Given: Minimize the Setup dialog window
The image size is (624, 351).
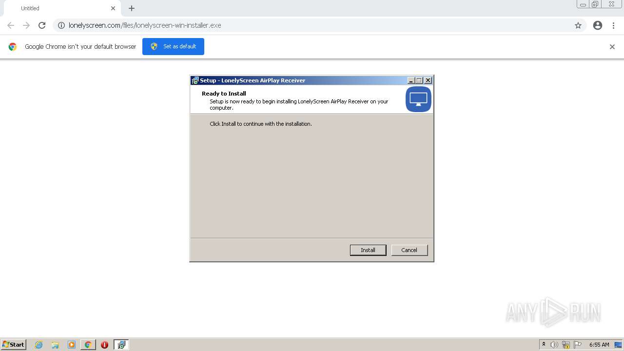Looking at the screenshot, I should [411, 80].
